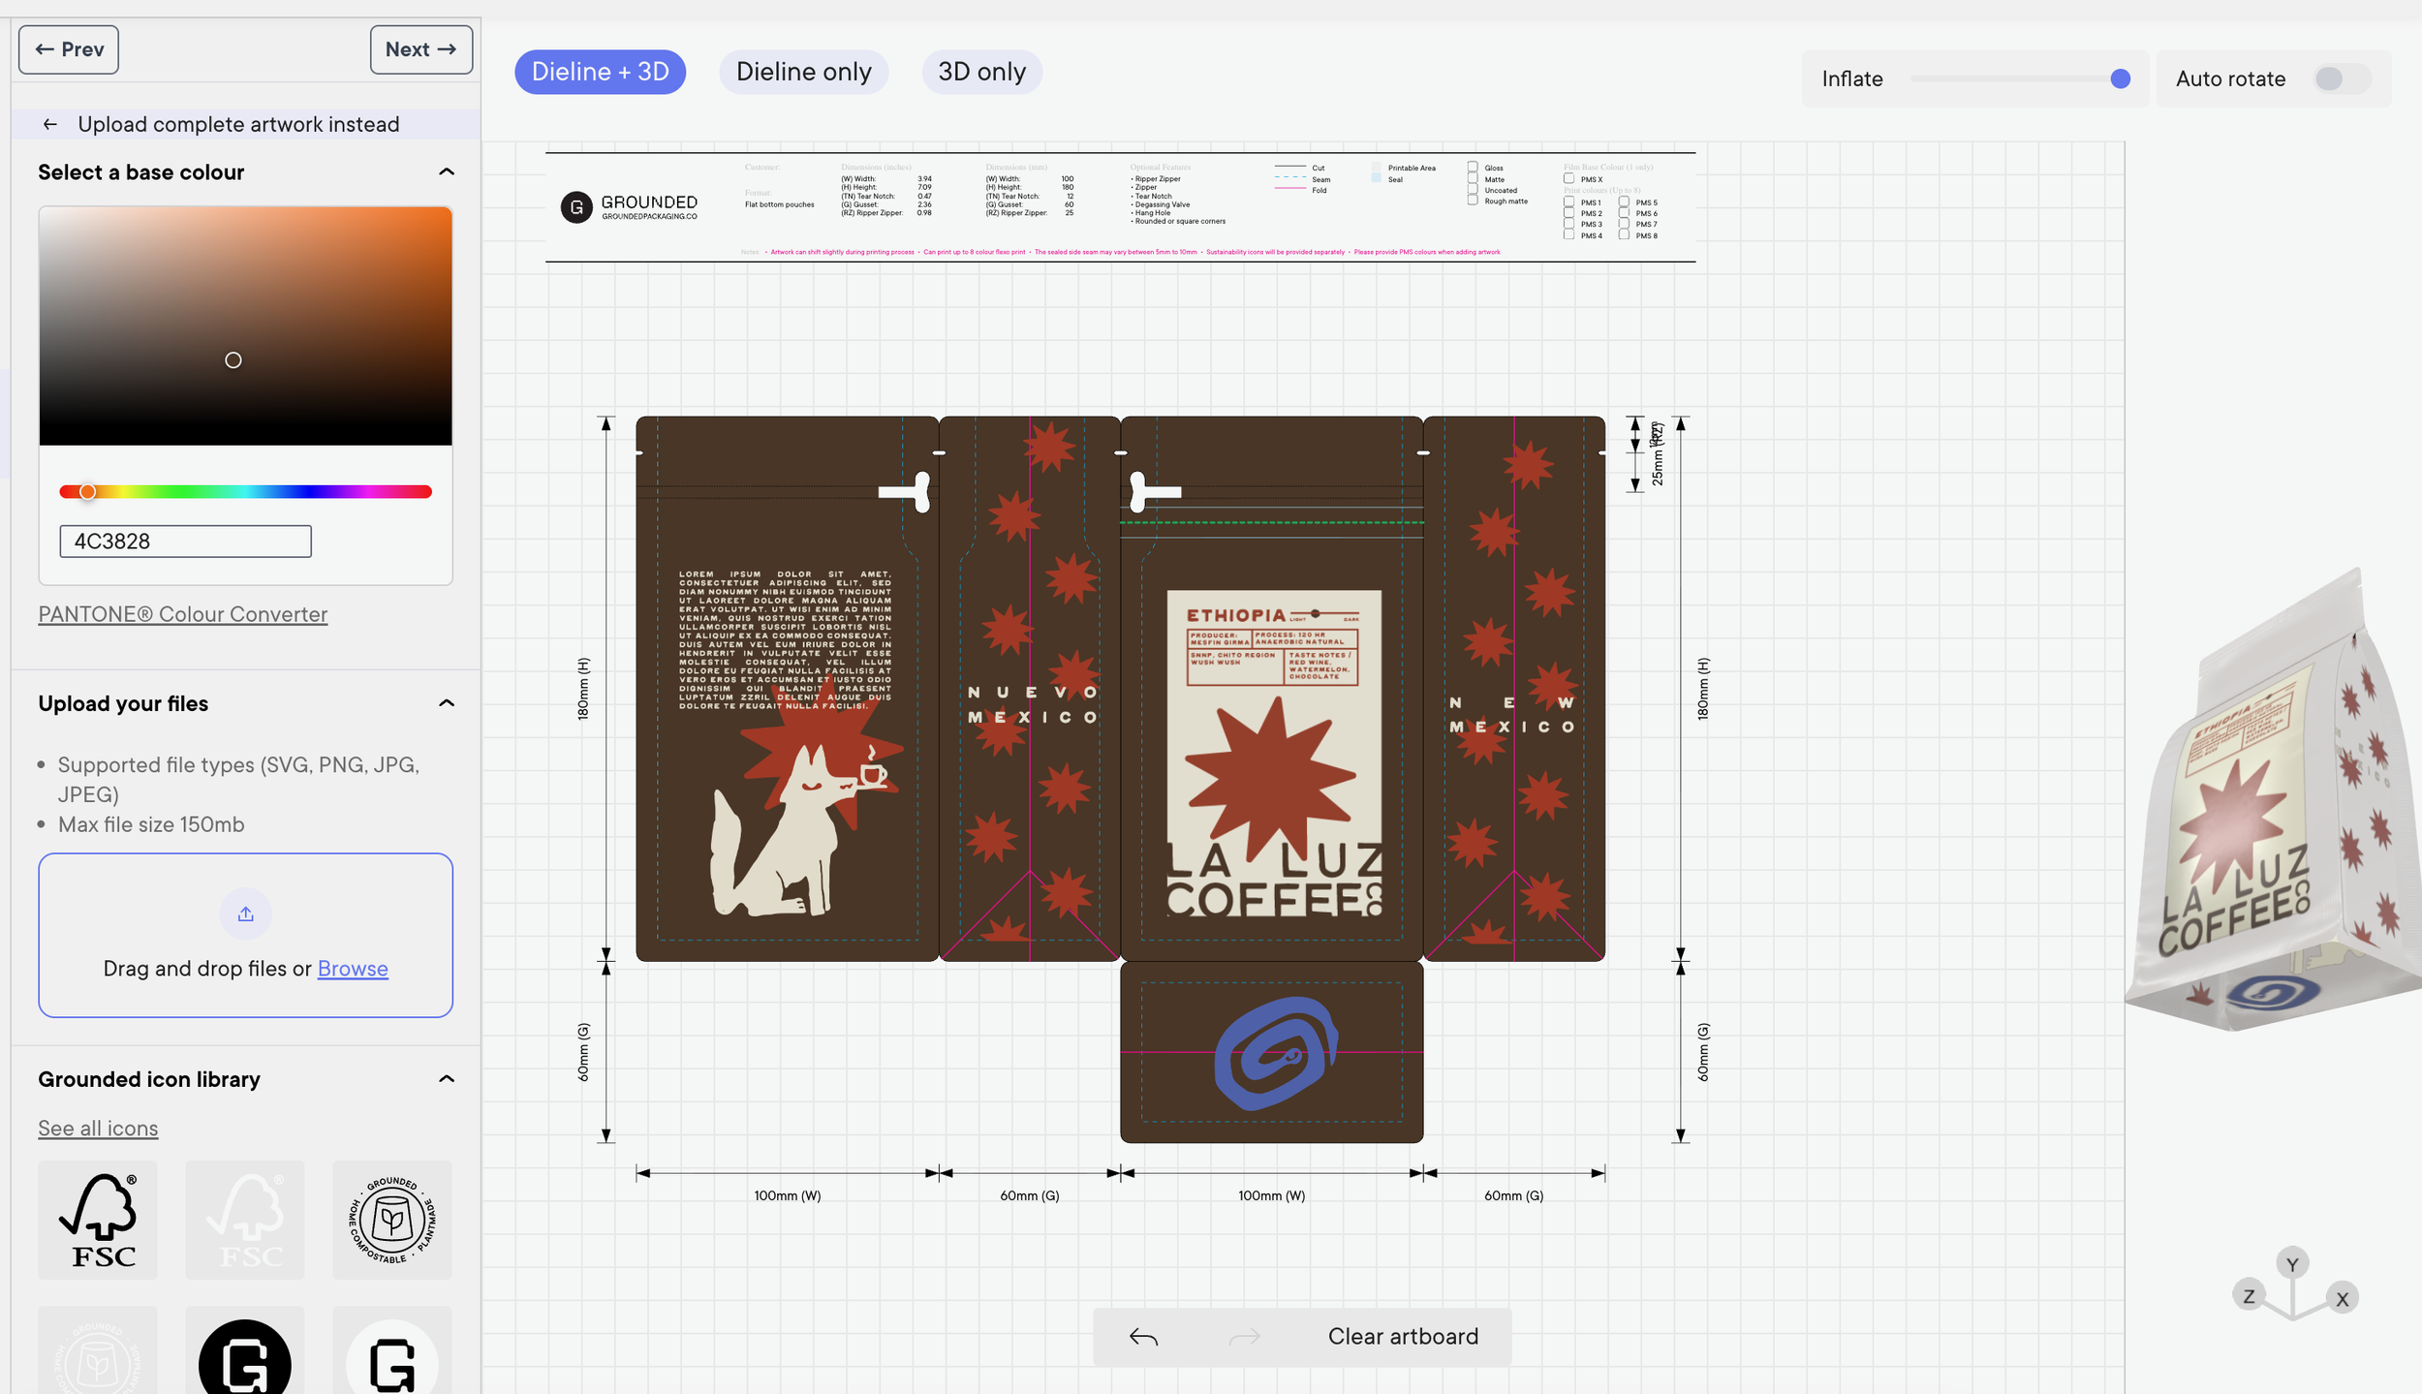Viewport: 2422px width, 1394px height.
Task: Click the hex colour field 4C3828
Action: tap(185, 542)
